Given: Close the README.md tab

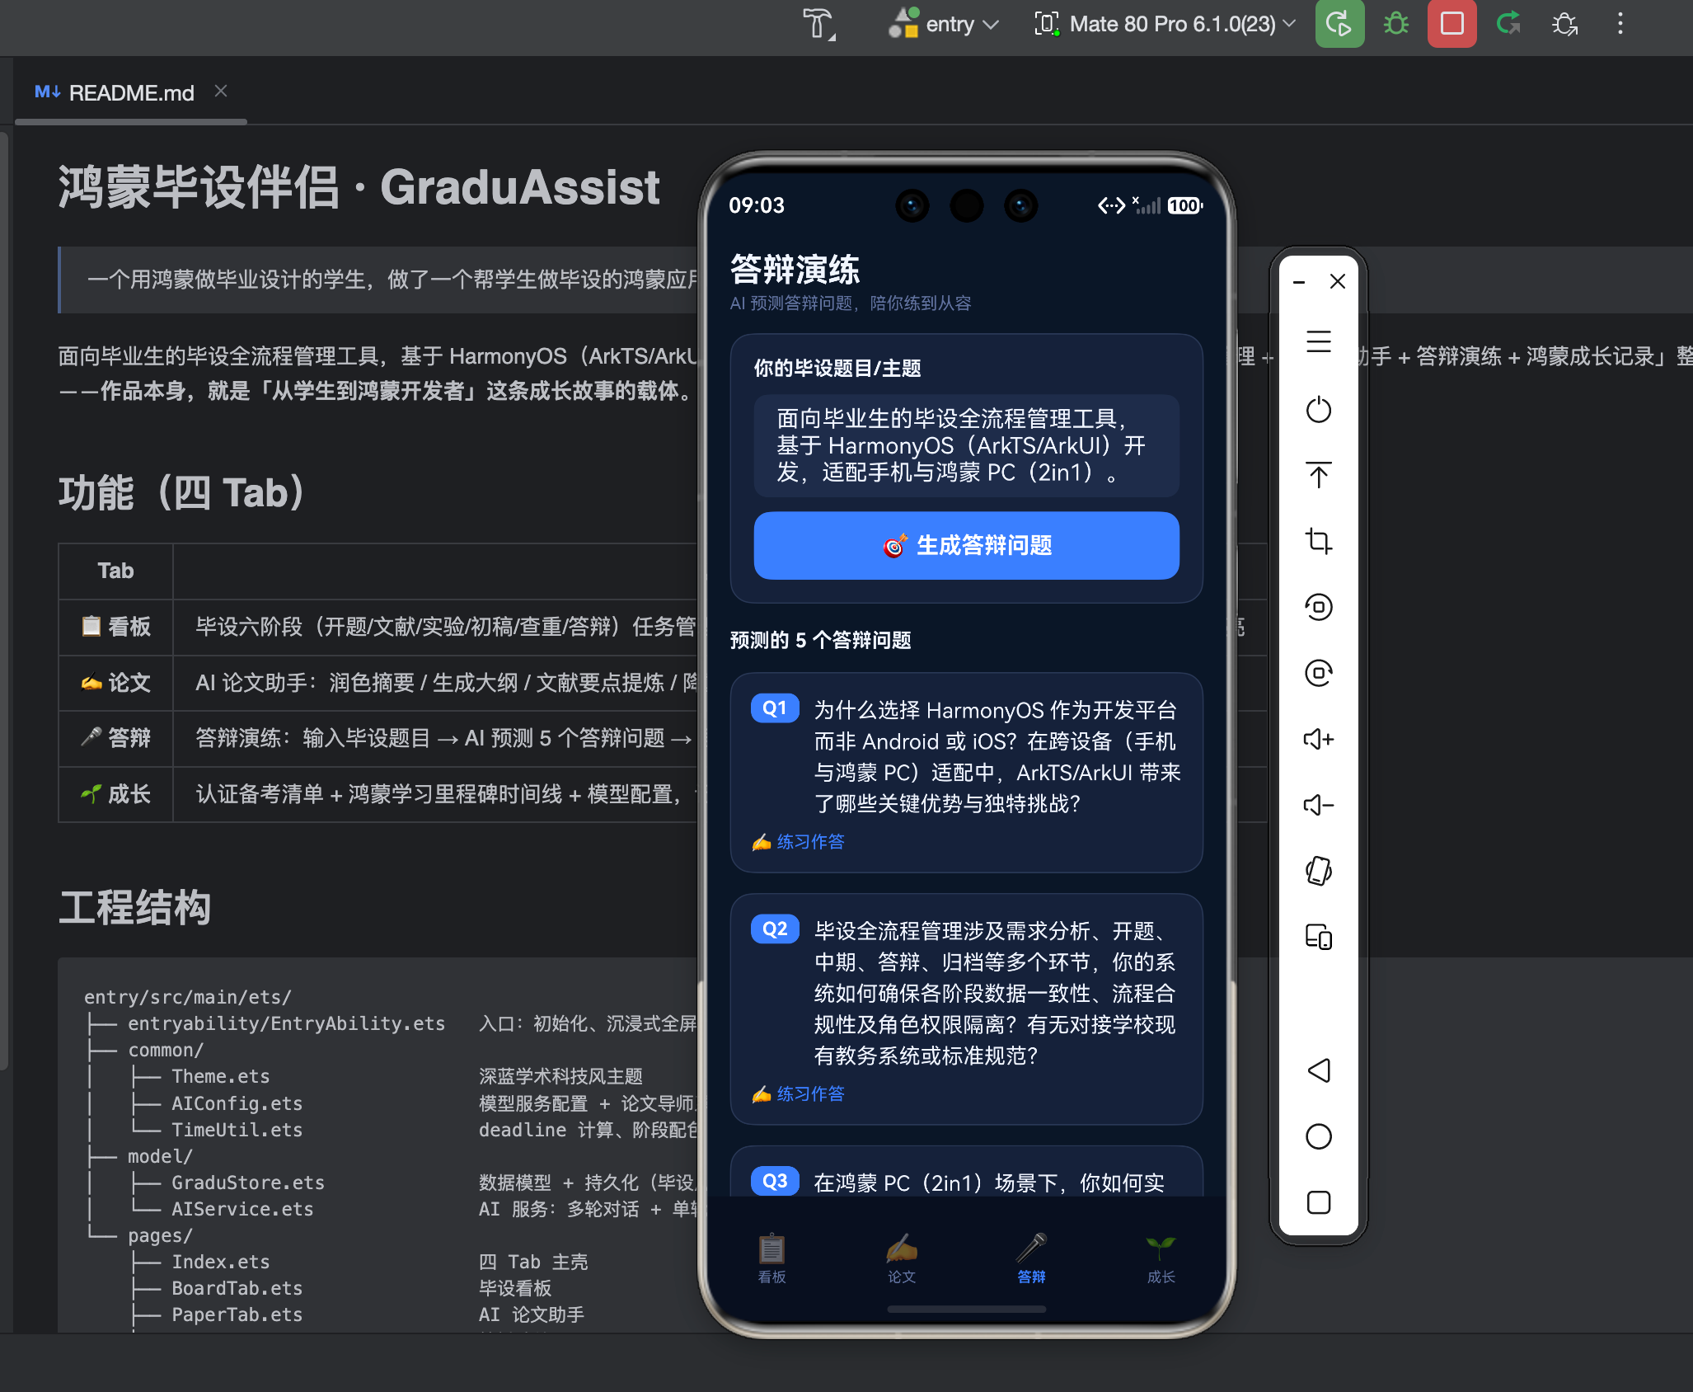Looking at the screenshot, I should pyautogui.click(x=221, y=92).
